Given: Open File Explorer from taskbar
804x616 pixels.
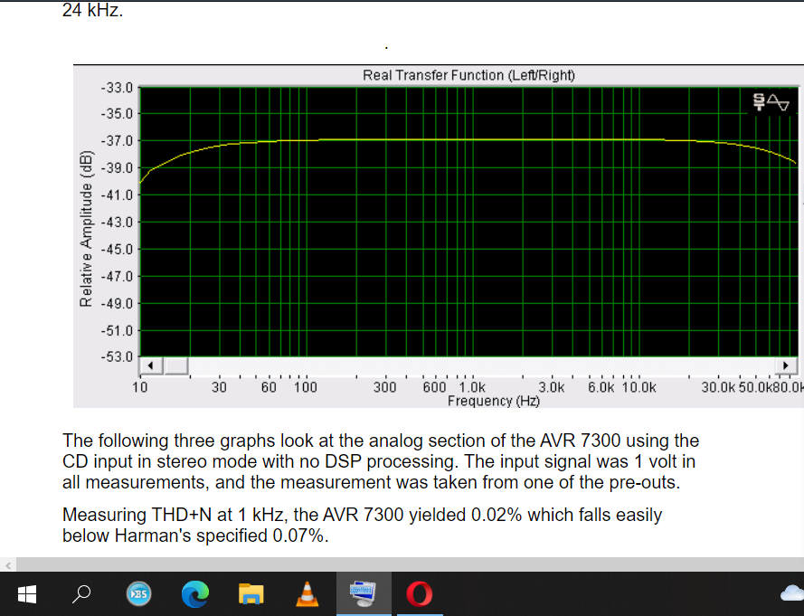Looking at the screenshot, I should point(251,594).
